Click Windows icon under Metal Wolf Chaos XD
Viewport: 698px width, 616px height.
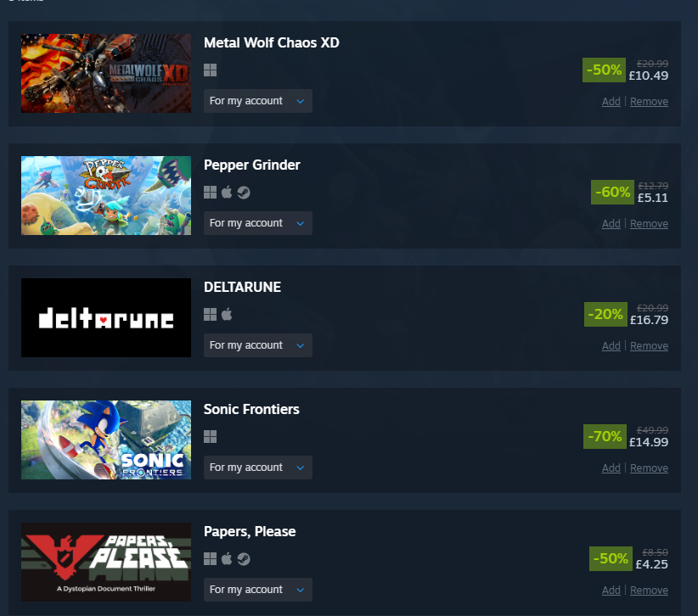tap(210, 70)
